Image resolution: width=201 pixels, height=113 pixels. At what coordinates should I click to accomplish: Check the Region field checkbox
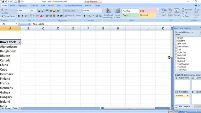click(176, 38)
